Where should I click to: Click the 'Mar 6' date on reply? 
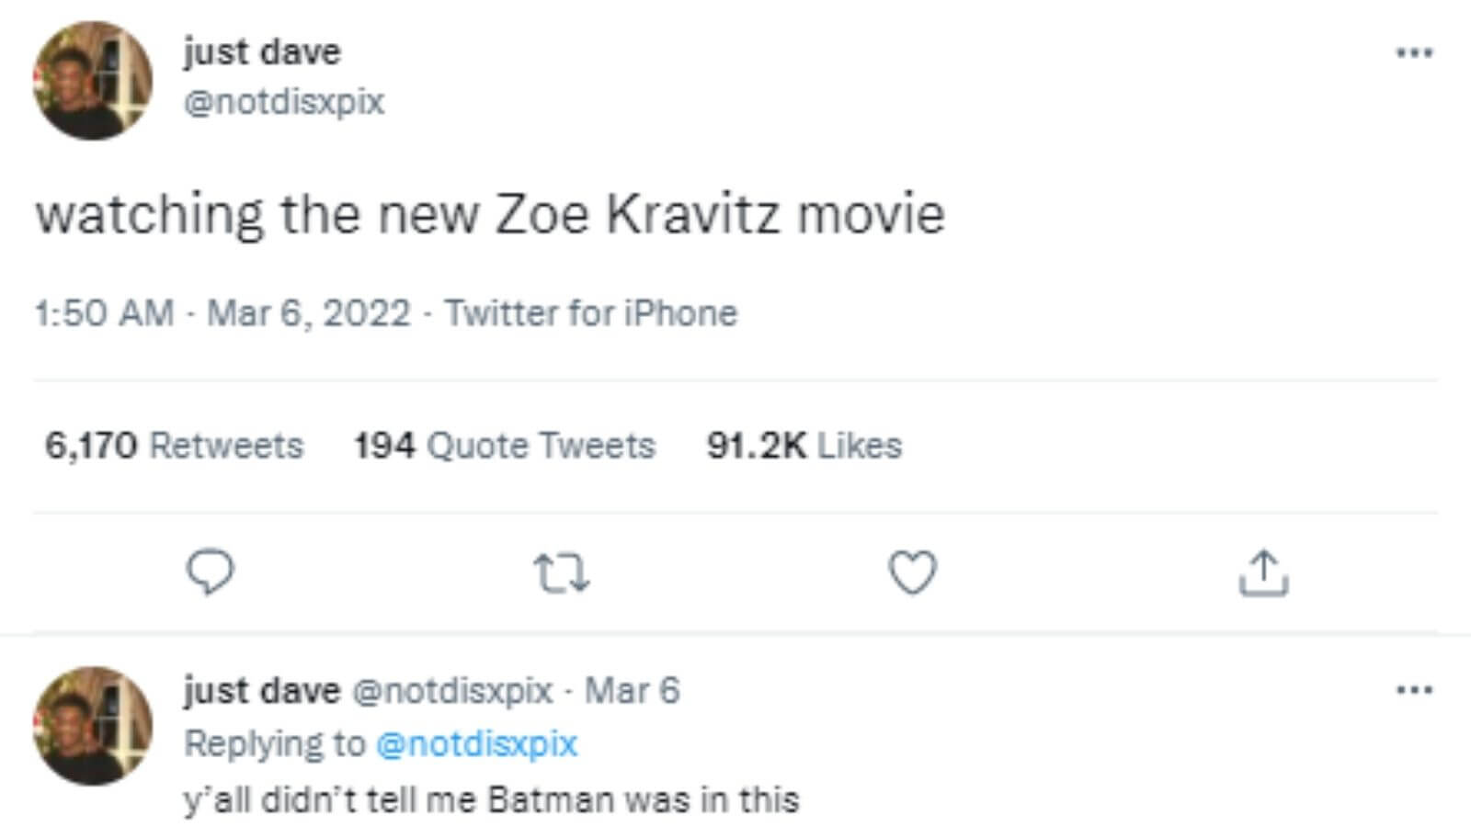(x=633, y=690)
